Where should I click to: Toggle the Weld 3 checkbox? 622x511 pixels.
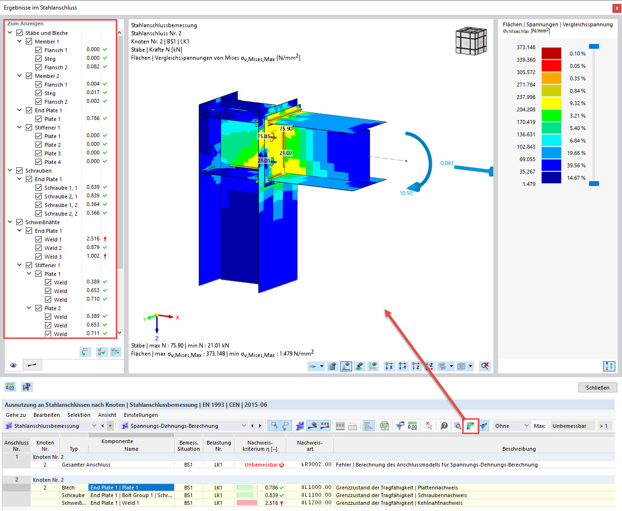point(39,257)
